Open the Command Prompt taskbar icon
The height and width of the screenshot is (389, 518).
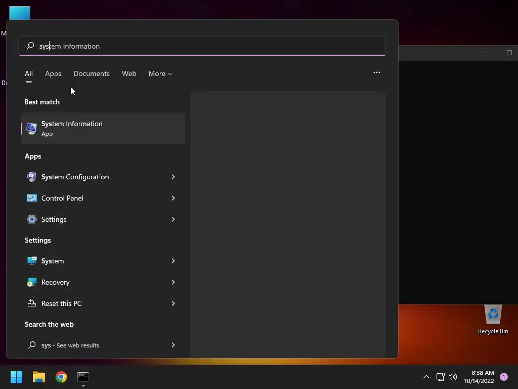click(x=83, y=377)
